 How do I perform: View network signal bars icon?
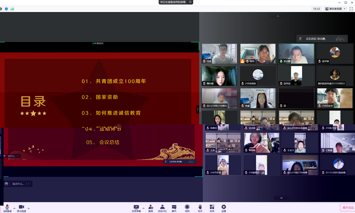coord(12,9)
